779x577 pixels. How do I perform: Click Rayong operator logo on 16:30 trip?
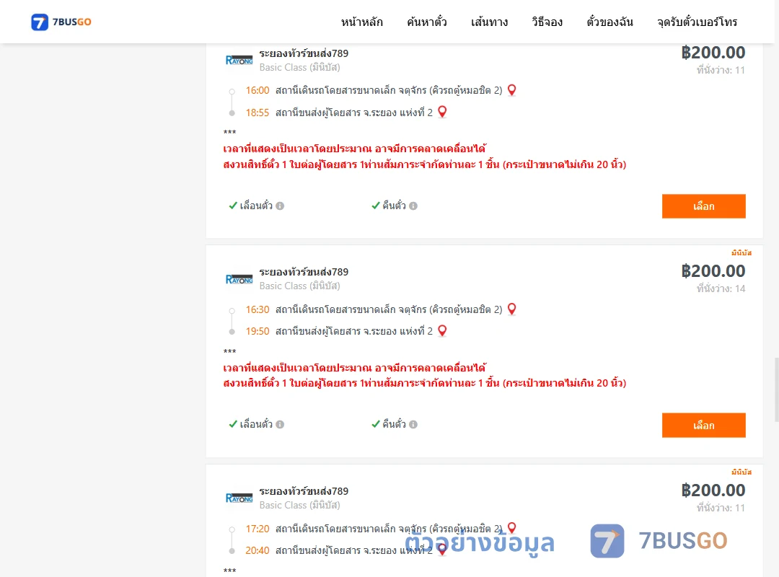point(239,279)
